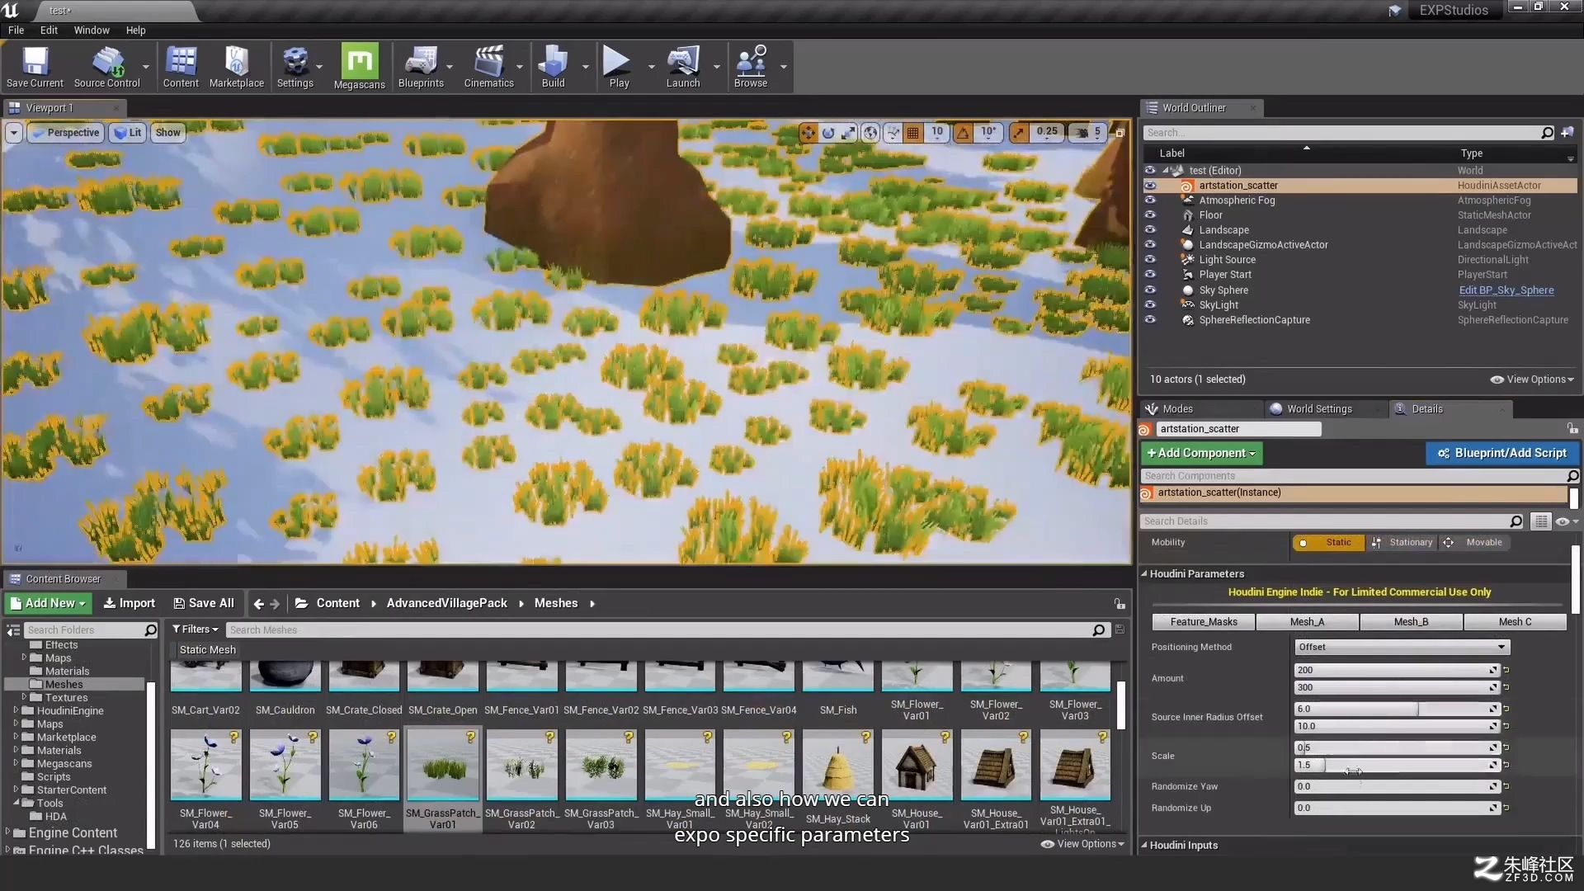Switch to the Feature_Masks tab

coord(1204,622)
